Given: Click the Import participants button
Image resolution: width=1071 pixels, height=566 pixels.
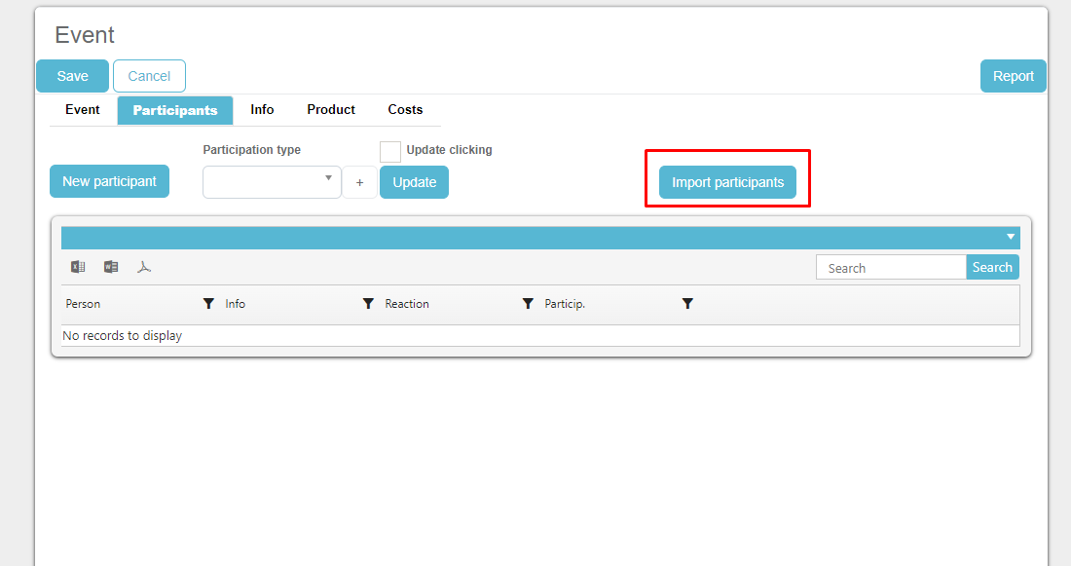Looking at the screenshot, I should (x=727, y=182).
